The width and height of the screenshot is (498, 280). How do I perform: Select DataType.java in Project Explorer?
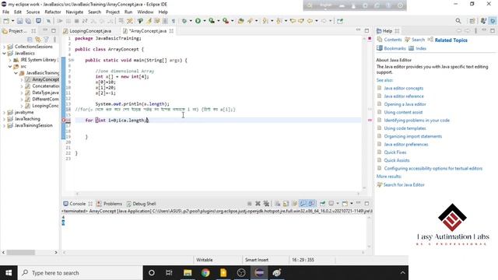(x=45, y=93)
